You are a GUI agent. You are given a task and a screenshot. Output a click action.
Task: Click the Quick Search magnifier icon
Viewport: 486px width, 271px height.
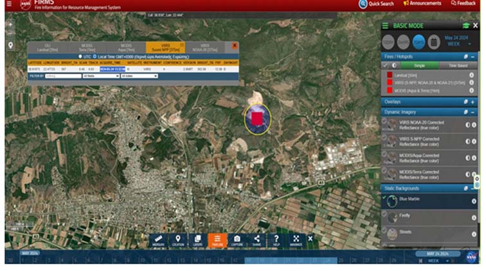coord(363,4)
